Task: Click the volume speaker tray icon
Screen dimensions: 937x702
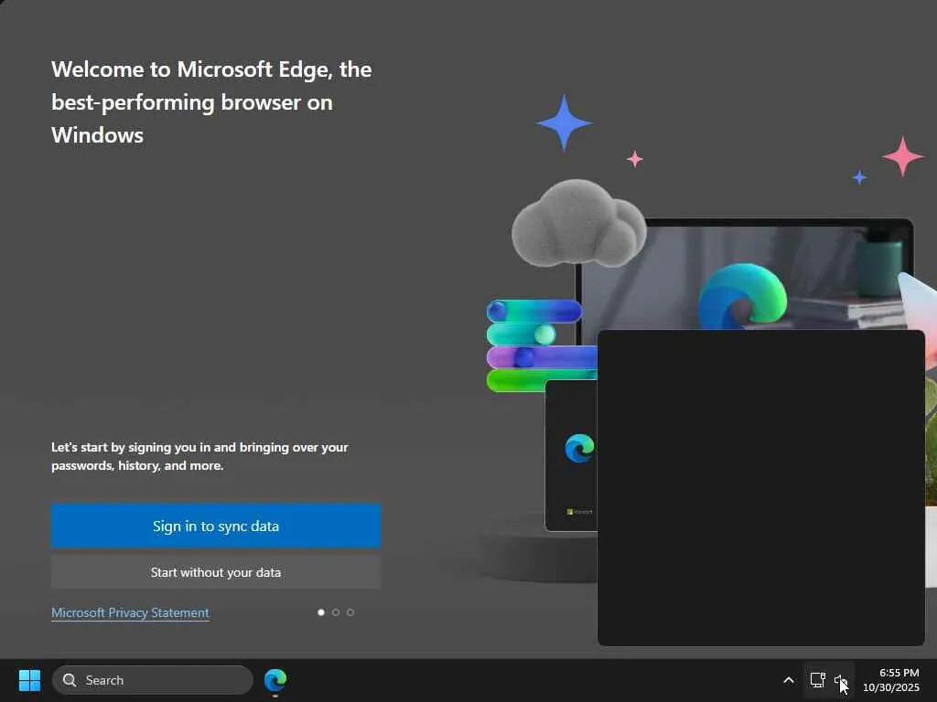Action: tap(841, 680)
